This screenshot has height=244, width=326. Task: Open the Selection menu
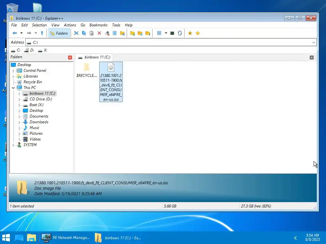point(39,25)
